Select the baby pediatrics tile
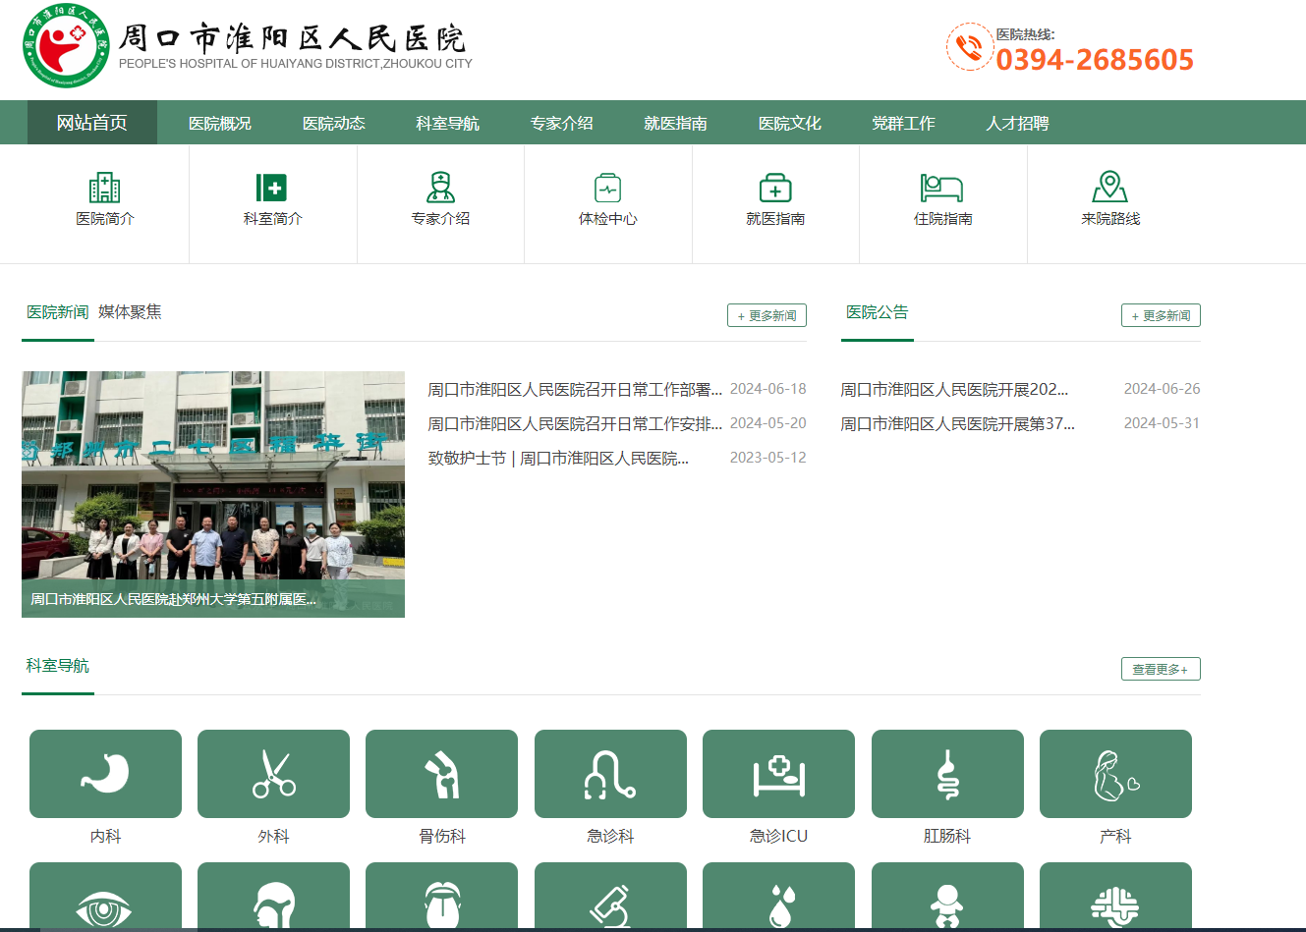1306x932 pixels. tap(947, 897)
